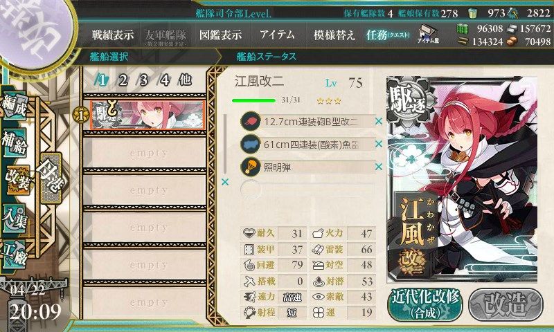Open the 図鑑表示 encyclopedia menu
The image size is (554, 332).
click(x=220, y=35)
